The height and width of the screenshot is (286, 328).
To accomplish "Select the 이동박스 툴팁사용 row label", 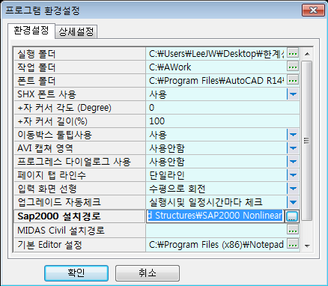I will tap(79, 135).
